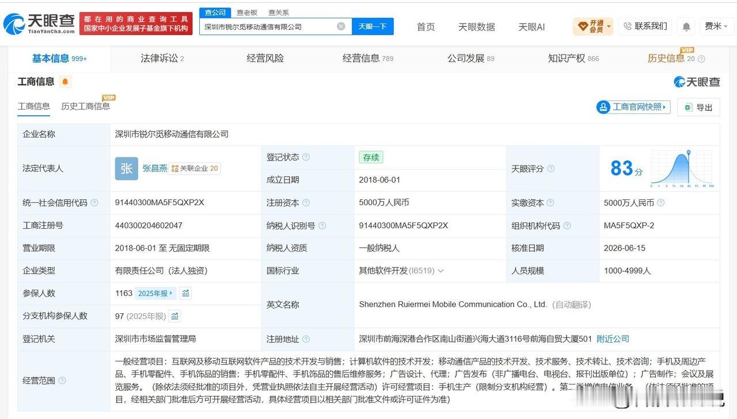Click the 导出 export button
Image resolution: width=737 pixels, height=419 pixels.
[x=698, y=107]
